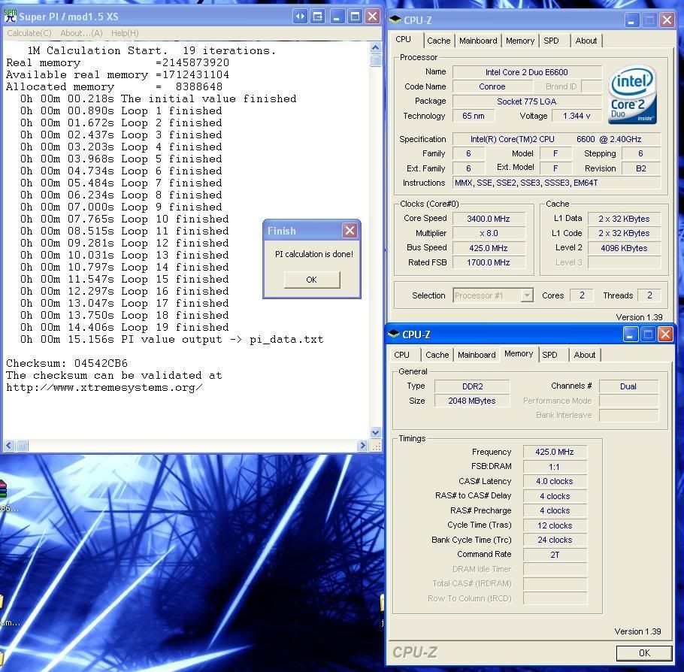684x672 pixels.
Task: Open the Calculate menu in Super PI
Action: 29,33
